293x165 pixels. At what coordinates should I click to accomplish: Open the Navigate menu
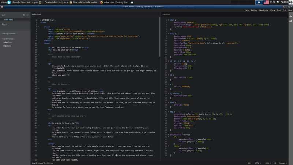coord(264,10)
